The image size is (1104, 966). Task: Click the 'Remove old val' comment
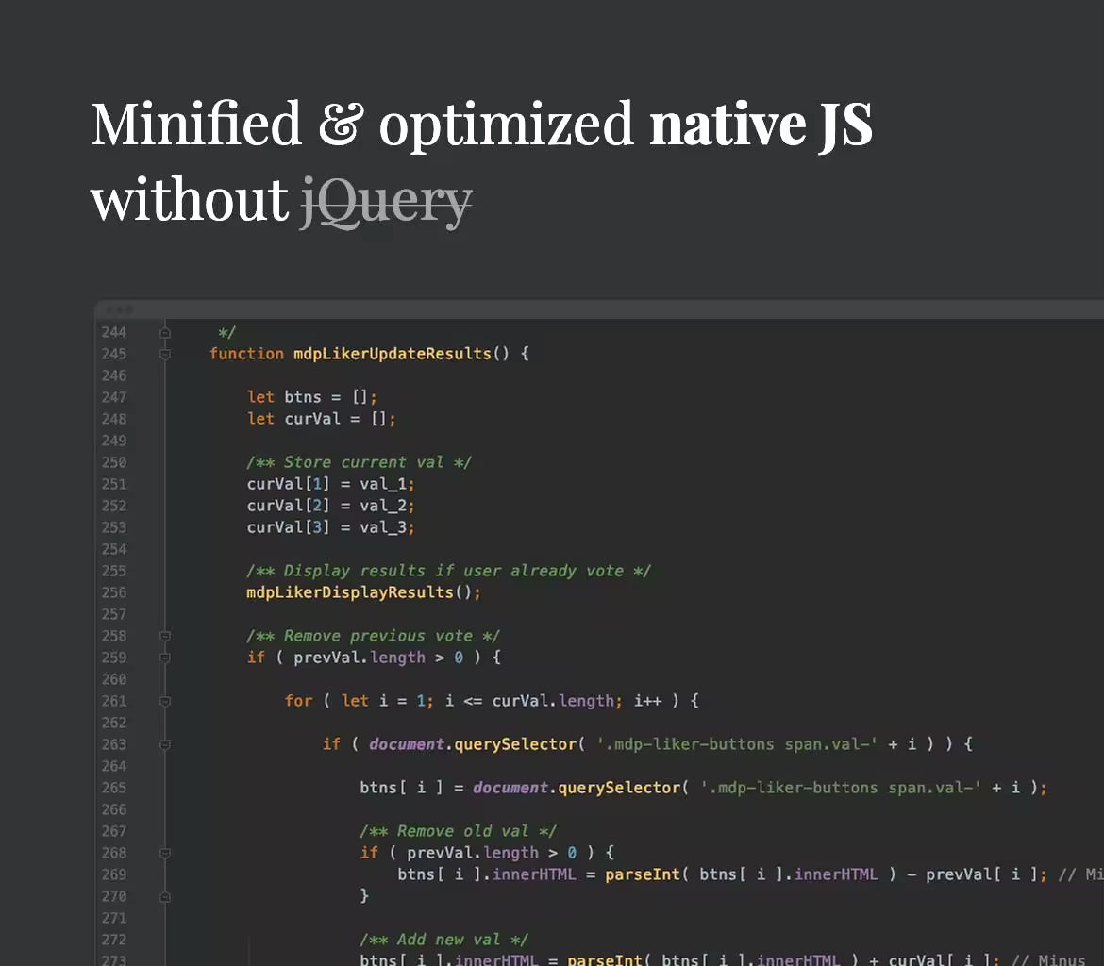[x=459, y=831]
